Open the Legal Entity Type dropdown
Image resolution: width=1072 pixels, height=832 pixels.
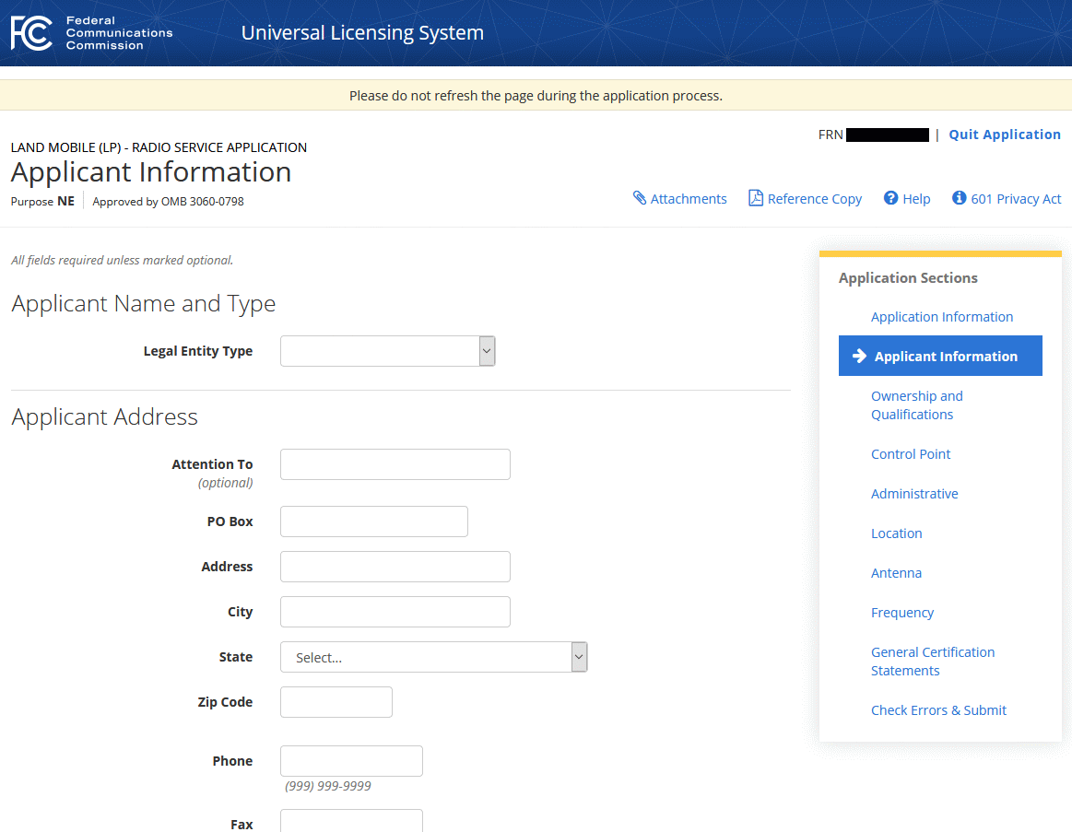[387, 351]
